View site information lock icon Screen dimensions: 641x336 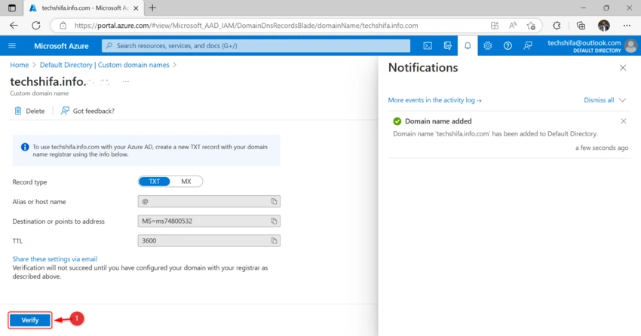[x=63, y=26]
